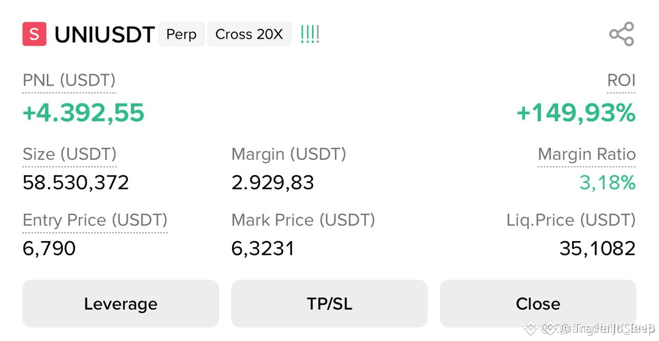Screen dimensions: 659x341
Task: Open TP/SL settings
Action: point(329,303)
